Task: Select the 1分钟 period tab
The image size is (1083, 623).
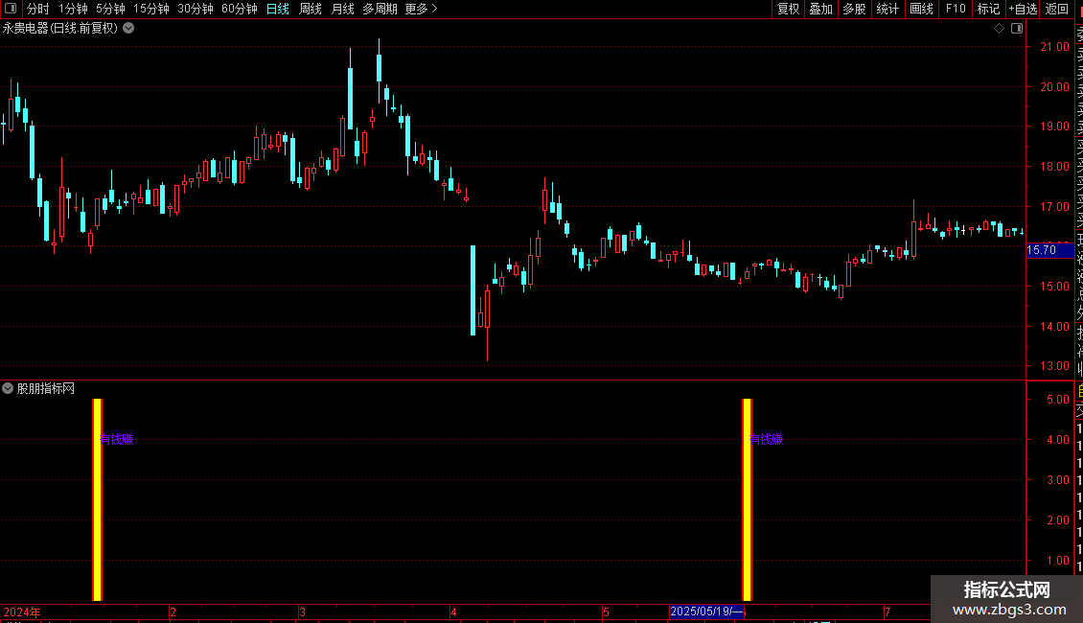Action: (x=73, y=9)
